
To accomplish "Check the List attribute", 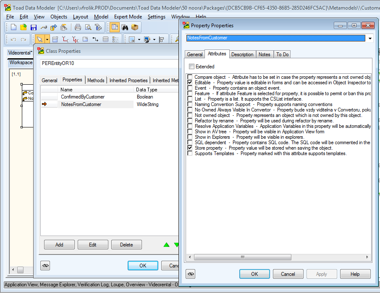I will (x=190, y=99).
